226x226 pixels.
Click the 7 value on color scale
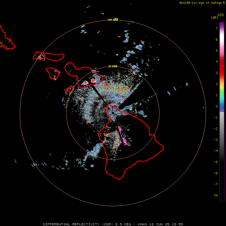(217, 28)
